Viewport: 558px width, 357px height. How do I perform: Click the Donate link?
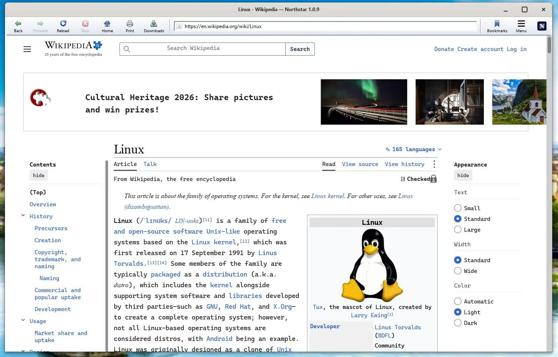444,49
